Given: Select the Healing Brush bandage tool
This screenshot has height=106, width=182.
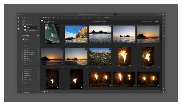Looking at the screenshot, I should tap(164, 25).
